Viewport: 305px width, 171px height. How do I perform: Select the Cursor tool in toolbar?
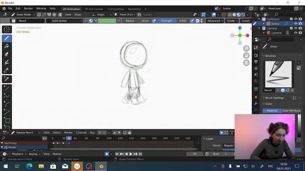(x=7, y=29)
